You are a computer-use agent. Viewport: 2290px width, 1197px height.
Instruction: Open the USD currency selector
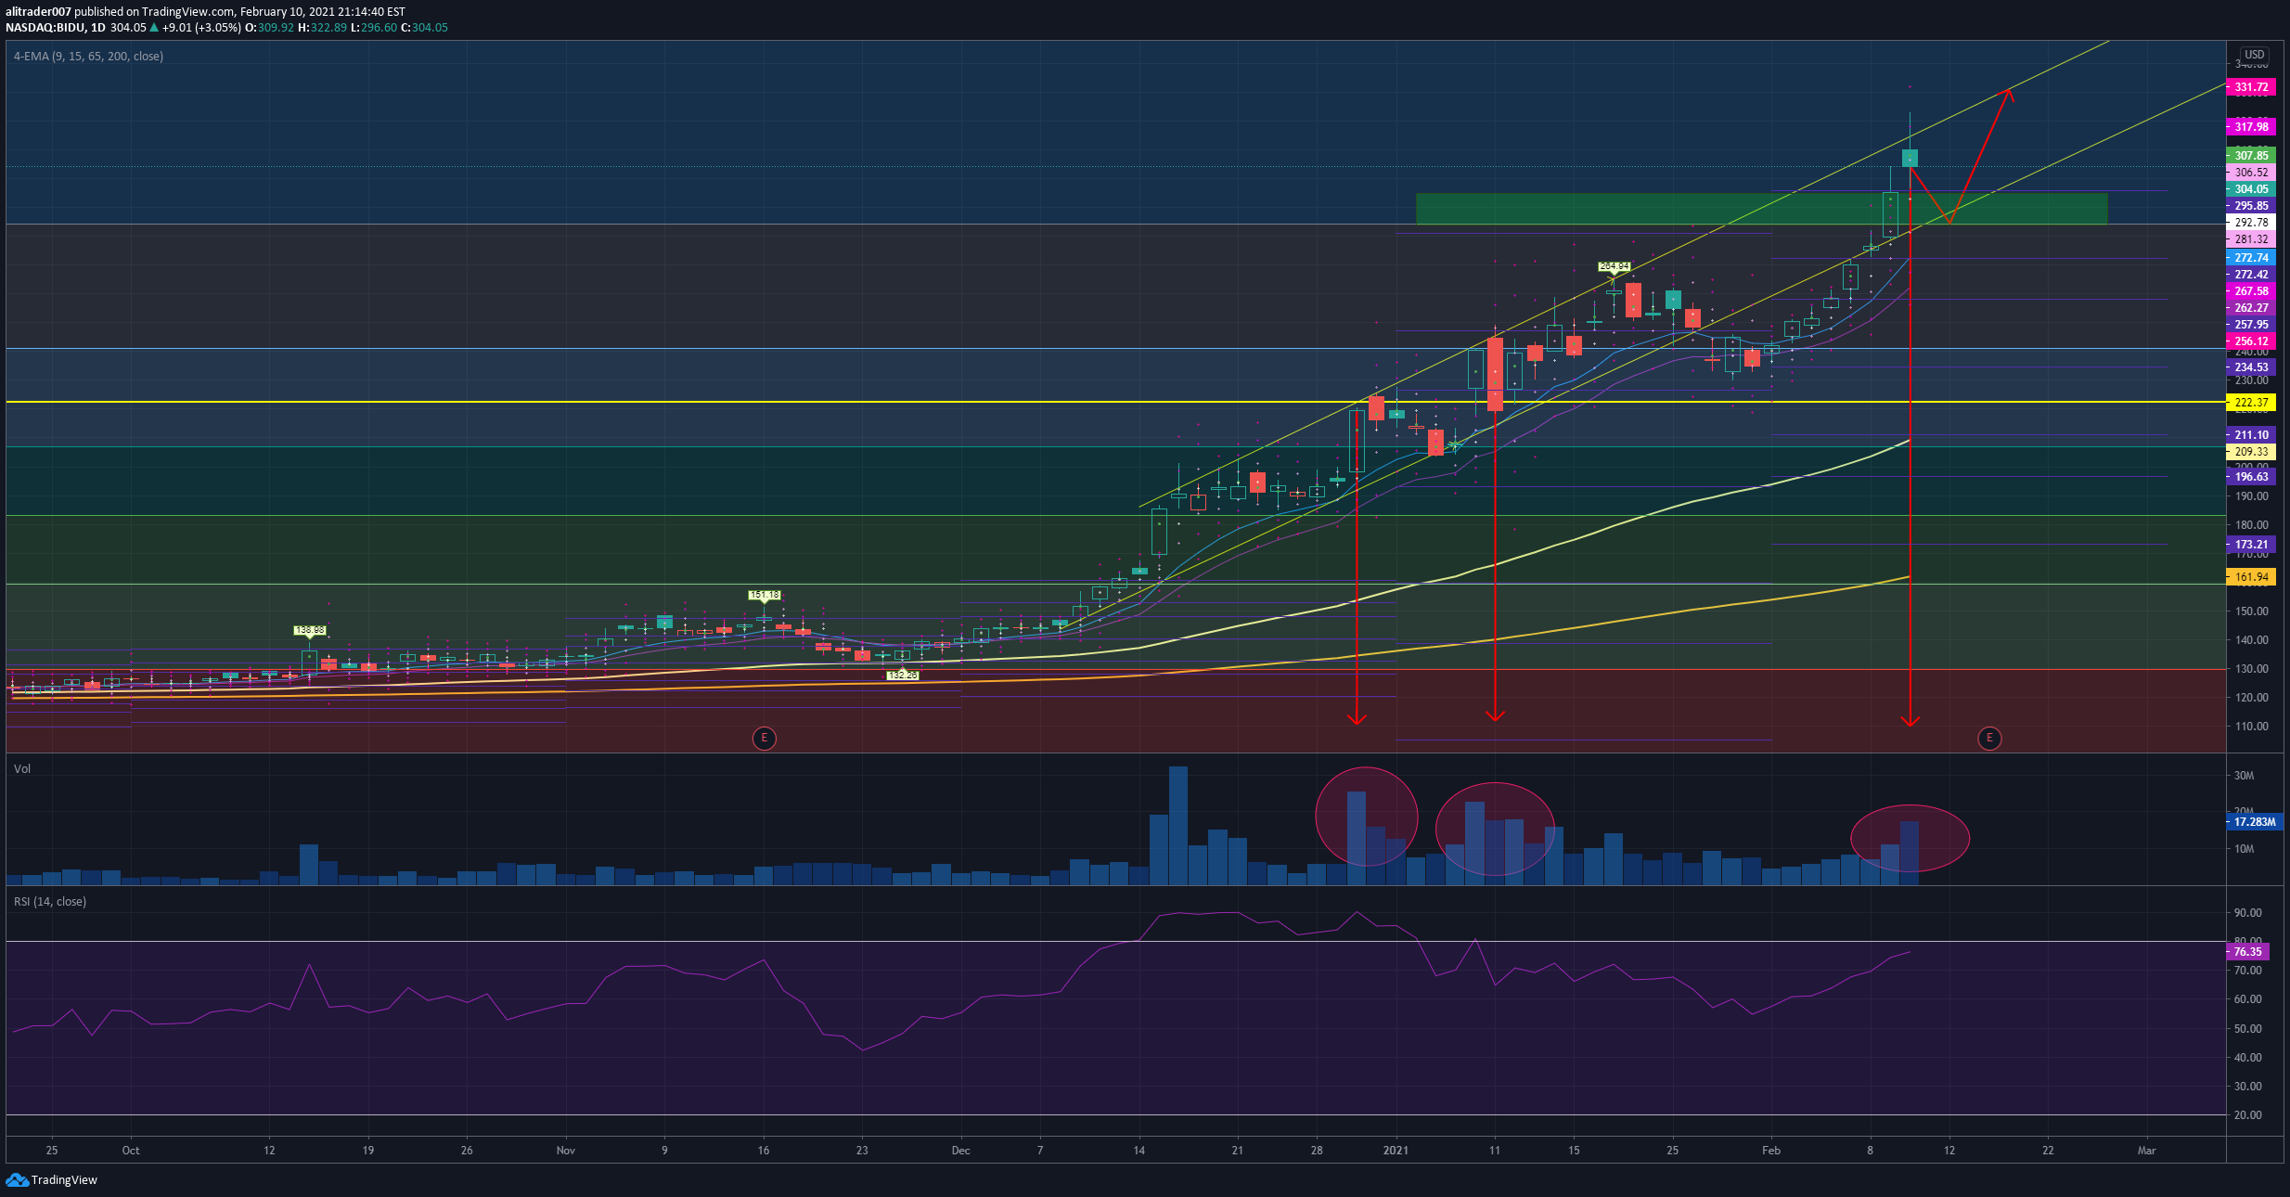(x=2255, y=55)
